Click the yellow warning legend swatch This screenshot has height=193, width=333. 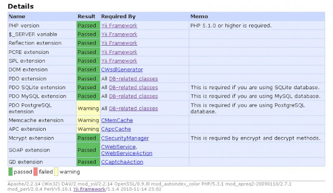coord(56,172)
